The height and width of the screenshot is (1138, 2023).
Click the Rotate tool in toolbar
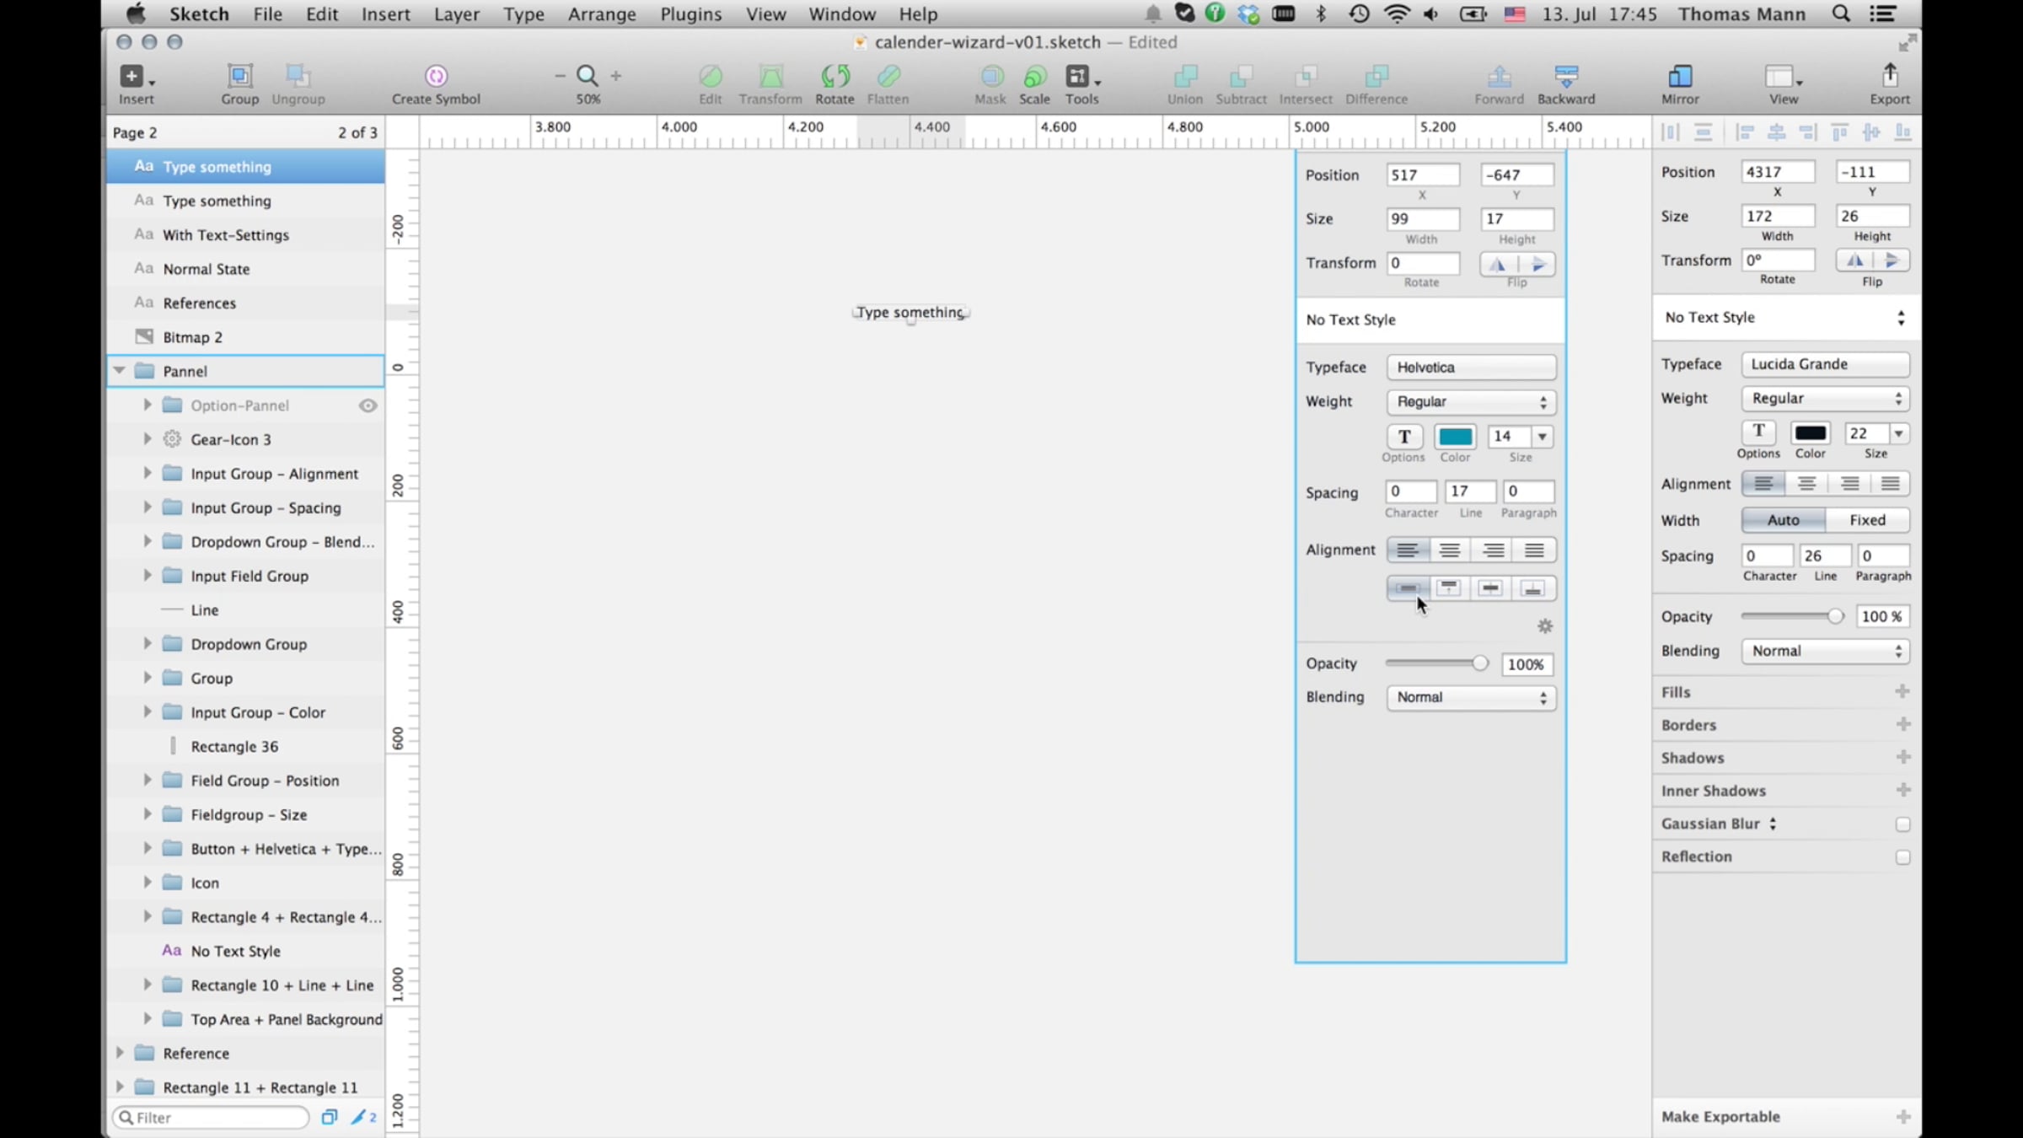(834, 77)
